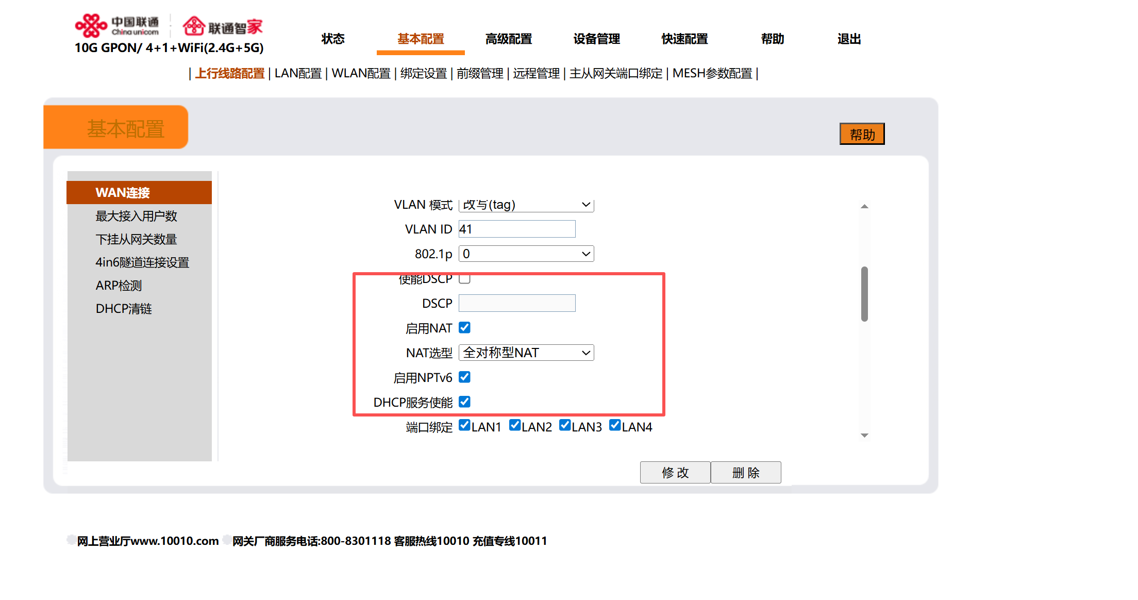The width and height of the screenshot is (1138, 600).
Task: Open the 设备管理 menu
Action: [596, 39]
